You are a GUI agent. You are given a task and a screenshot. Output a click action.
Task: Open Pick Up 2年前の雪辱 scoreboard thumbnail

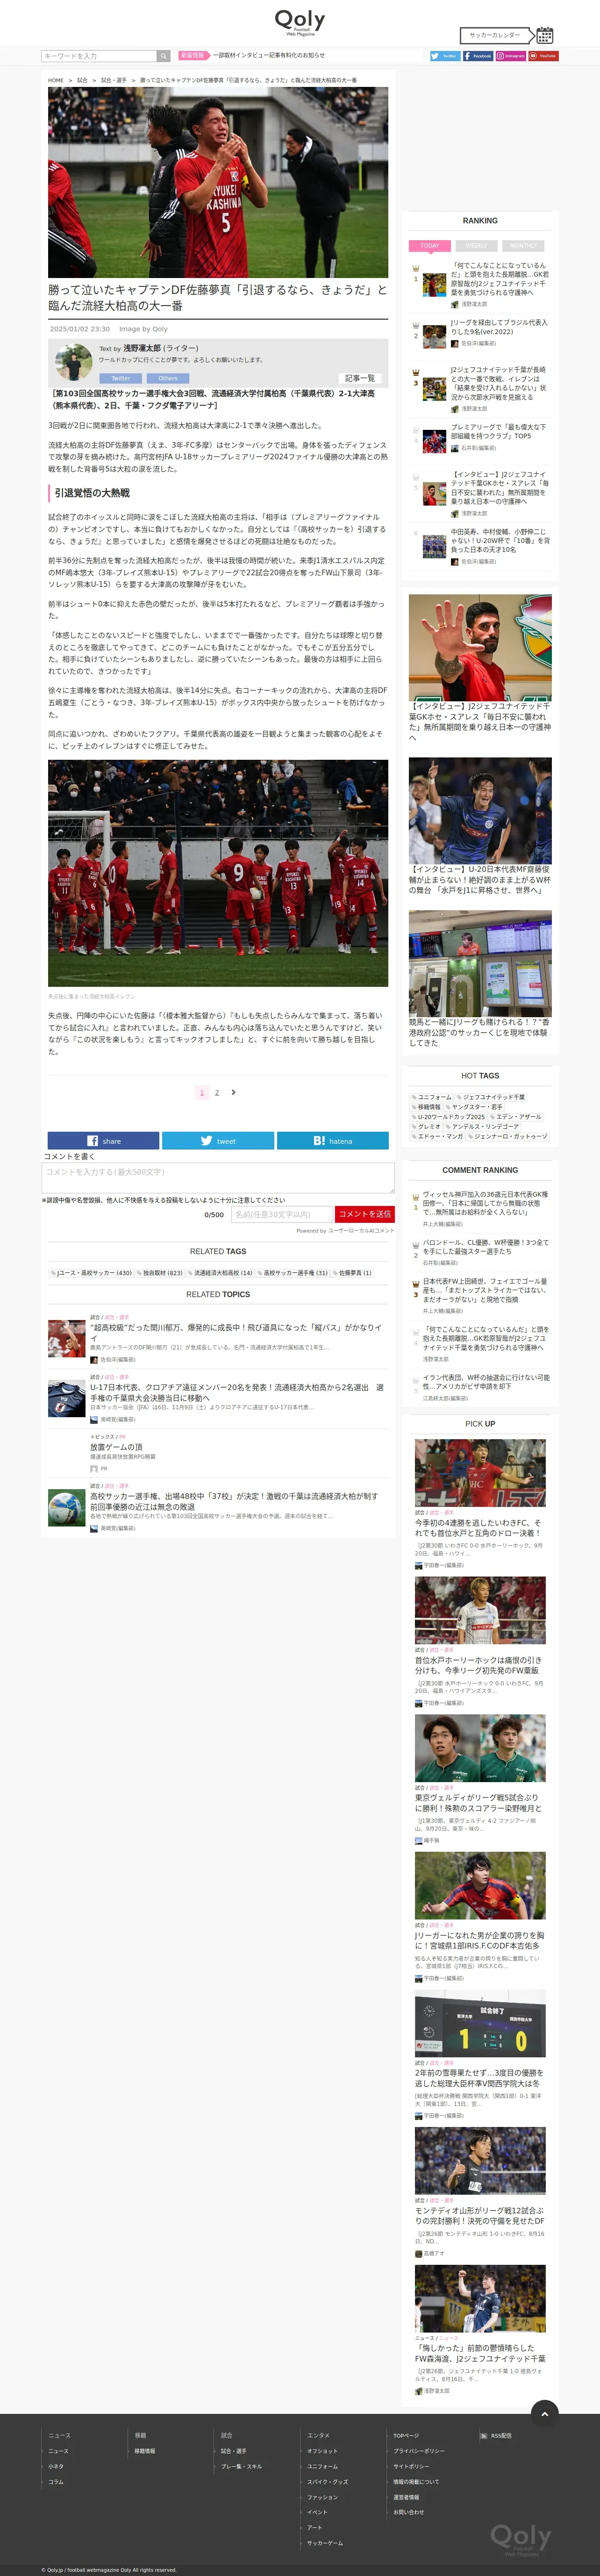[480, 2023]
